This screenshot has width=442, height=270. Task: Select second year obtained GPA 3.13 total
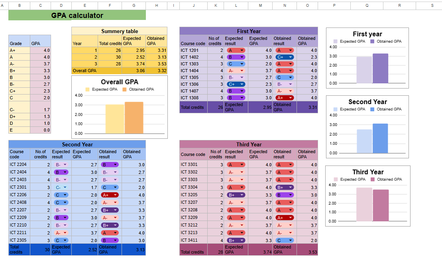coord(134,250)
